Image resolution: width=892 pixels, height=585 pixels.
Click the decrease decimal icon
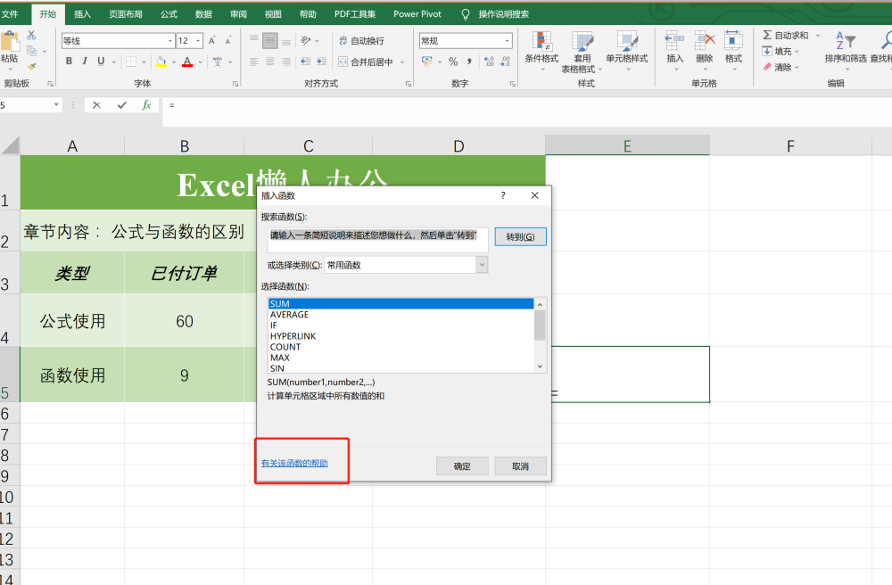coord(505,62)
